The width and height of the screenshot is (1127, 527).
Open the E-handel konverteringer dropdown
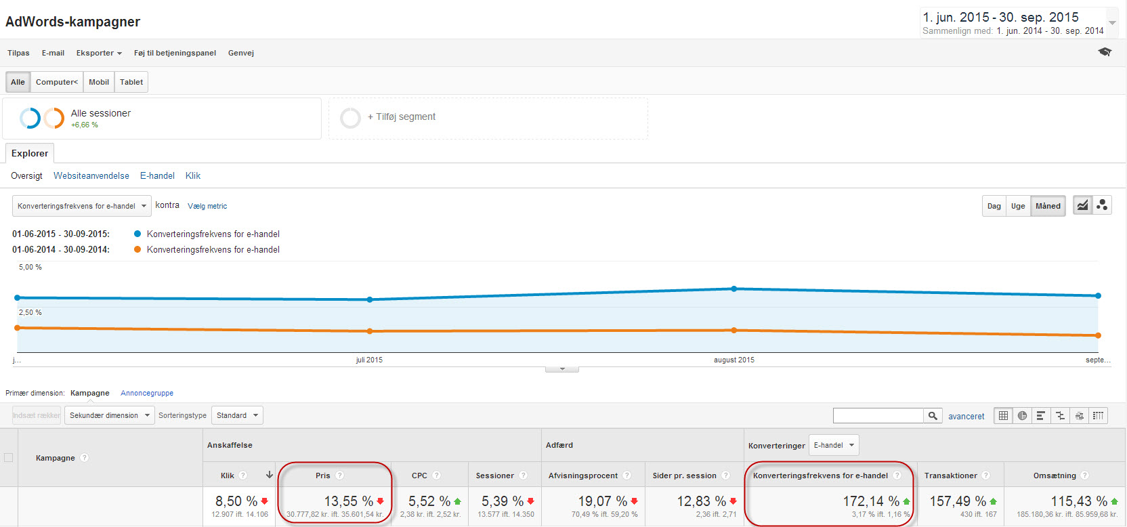[x=834, y=445]
